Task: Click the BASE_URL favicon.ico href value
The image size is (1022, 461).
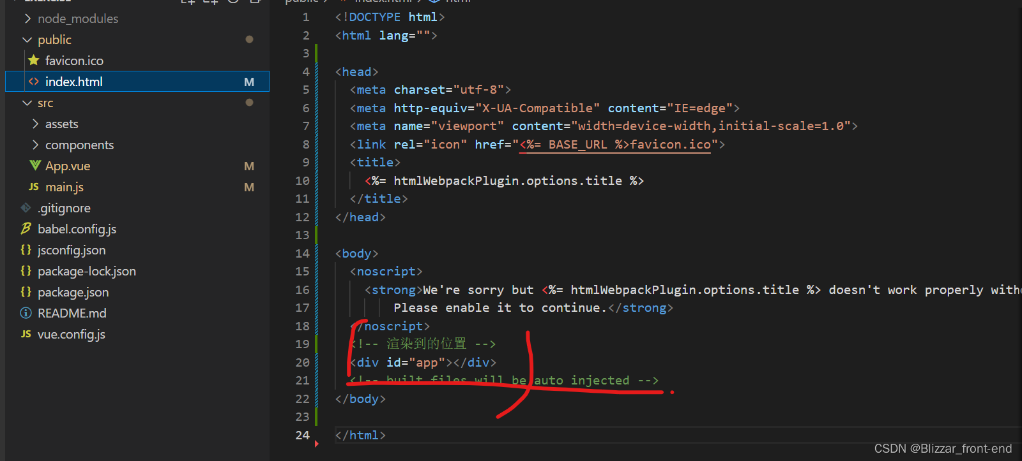Action: coord(615,145)
